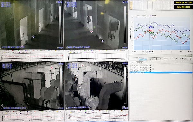
Task: Select the pink spot marker atop the bottom-right thermal view
Action: pos(82,65)
